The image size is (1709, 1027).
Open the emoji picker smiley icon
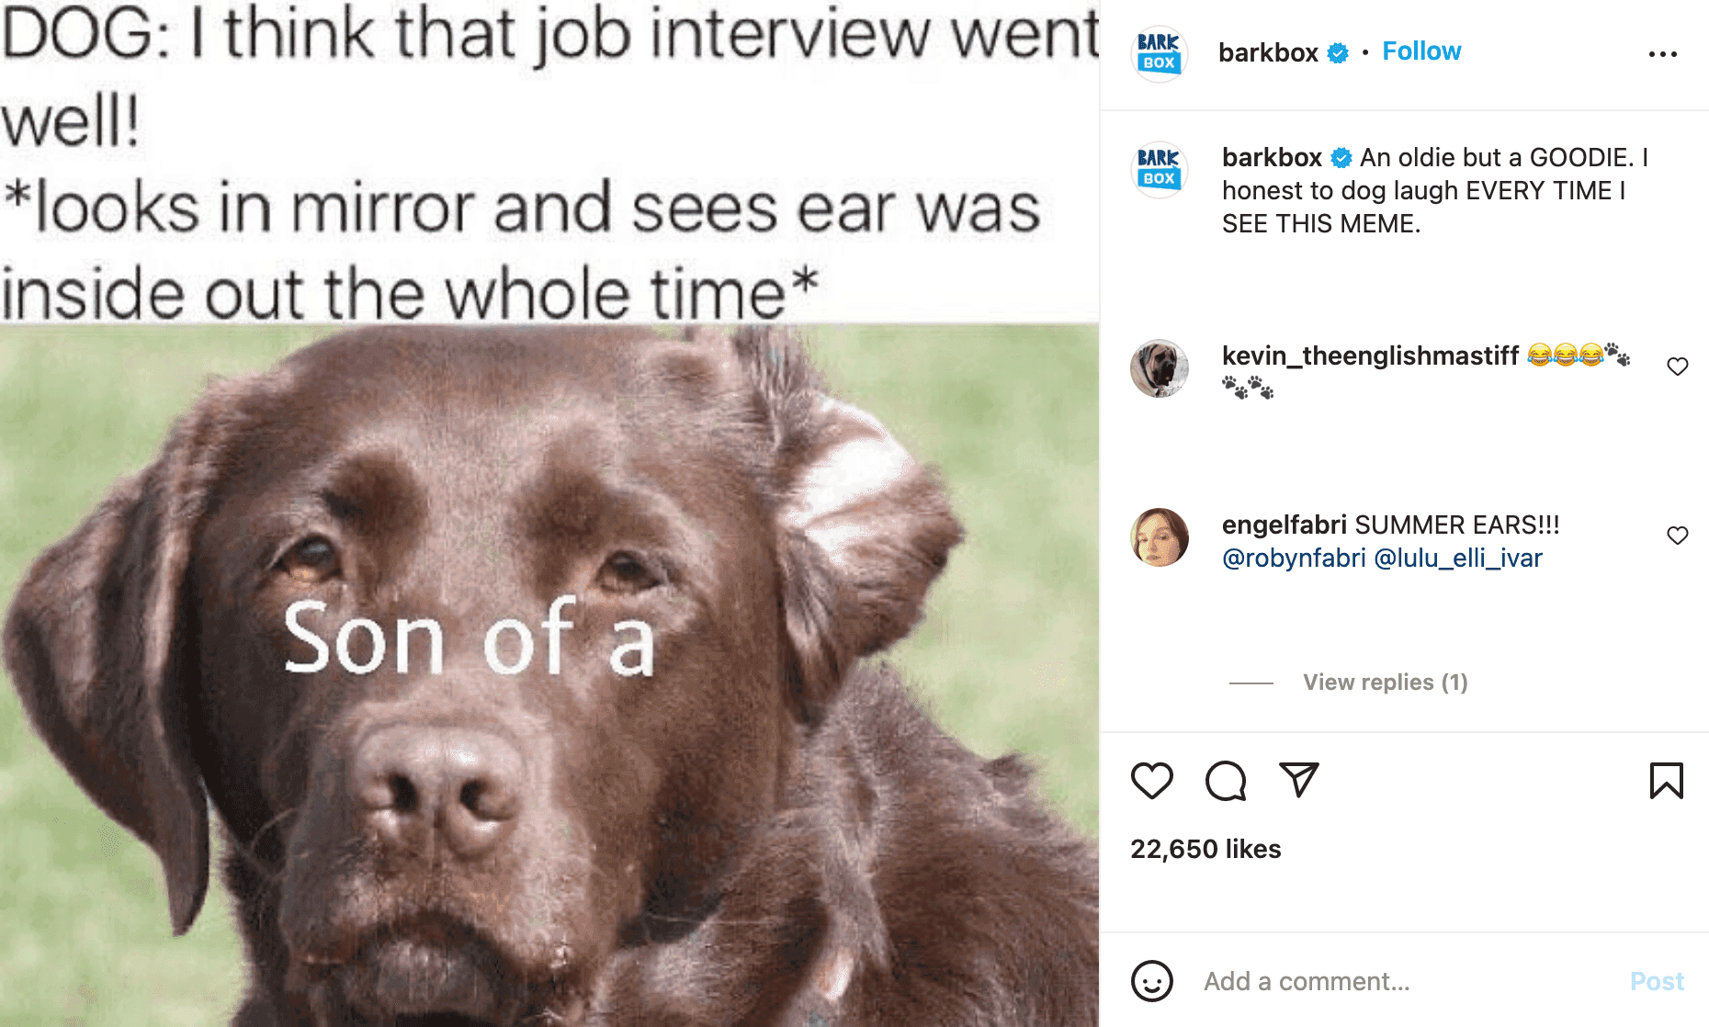coord(1151,981)
